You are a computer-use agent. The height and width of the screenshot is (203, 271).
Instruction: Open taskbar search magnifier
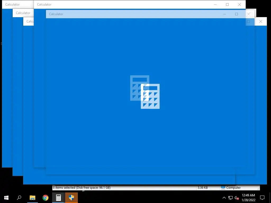pyautogui.click(x=19, y=198)
